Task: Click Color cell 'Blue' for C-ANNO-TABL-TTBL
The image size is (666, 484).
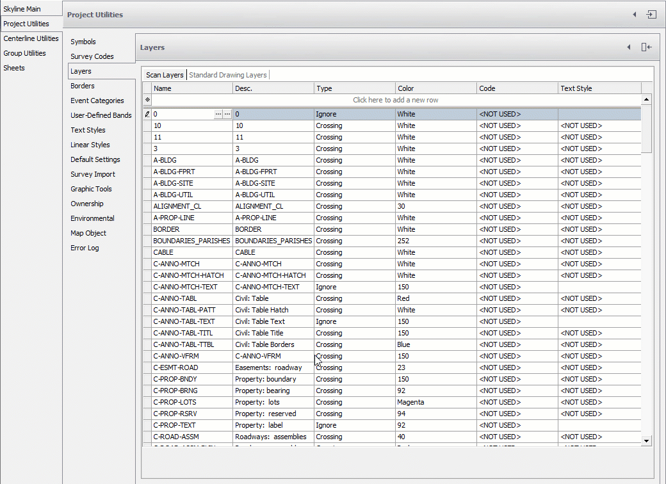Action: [436, 344]
